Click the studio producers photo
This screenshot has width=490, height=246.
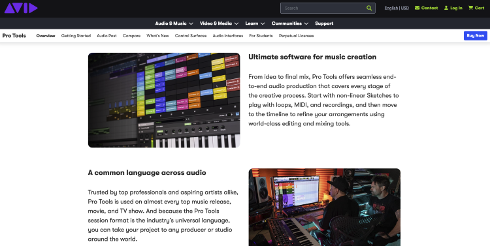pos(324,207)
